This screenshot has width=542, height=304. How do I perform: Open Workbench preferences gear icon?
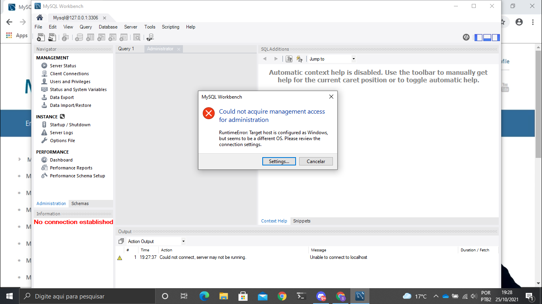tap(466, 37)
